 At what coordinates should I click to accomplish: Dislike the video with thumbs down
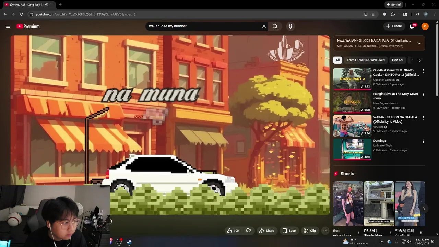[249, 231]
